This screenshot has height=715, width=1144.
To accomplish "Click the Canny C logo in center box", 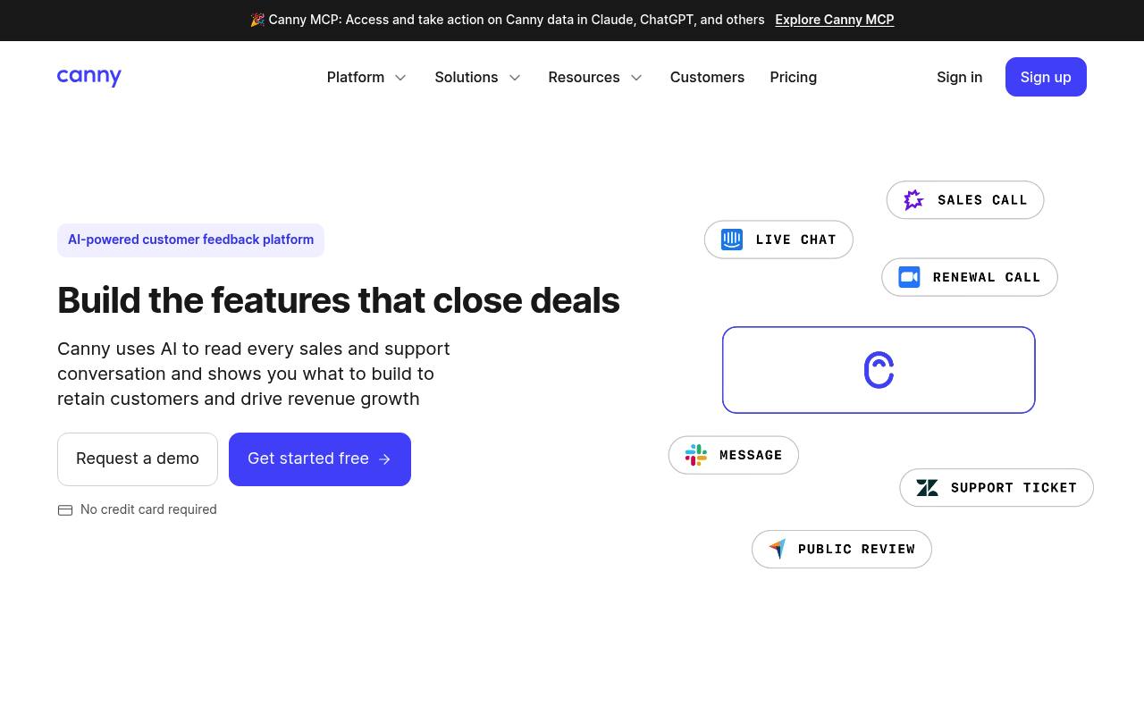I will point(879,370).
